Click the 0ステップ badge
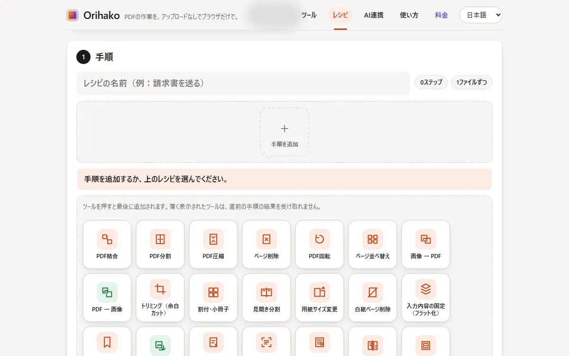 pos(431,82)
